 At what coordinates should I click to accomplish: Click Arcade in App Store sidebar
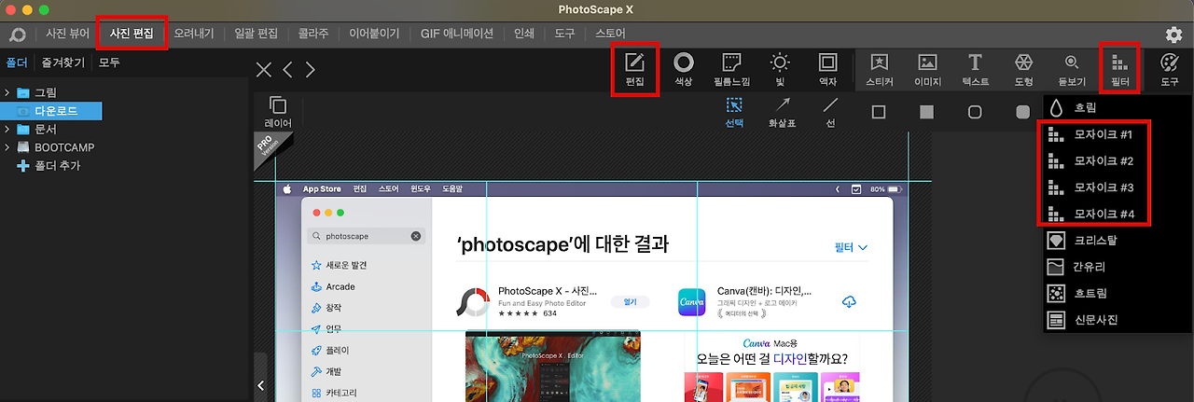click(333, 286)
